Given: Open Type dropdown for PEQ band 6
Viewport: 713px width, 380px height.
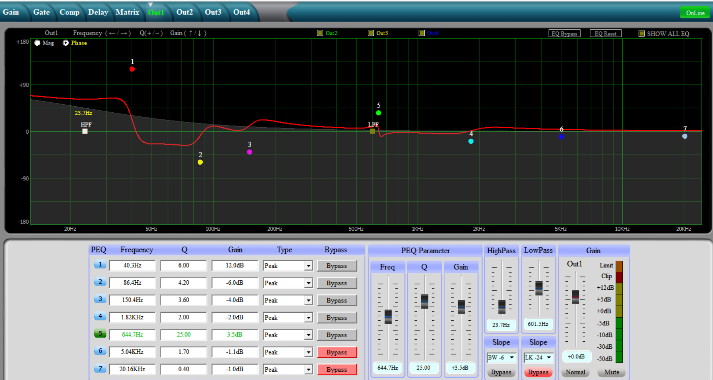Looking at the screenshot, I should point(308,352).
